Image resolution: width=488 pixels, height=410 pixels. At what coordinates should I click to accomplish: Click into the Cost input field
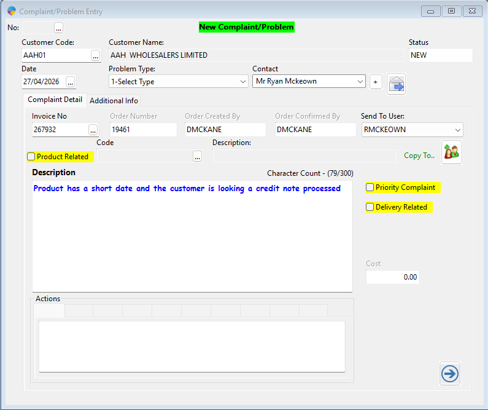click(393, 277)
